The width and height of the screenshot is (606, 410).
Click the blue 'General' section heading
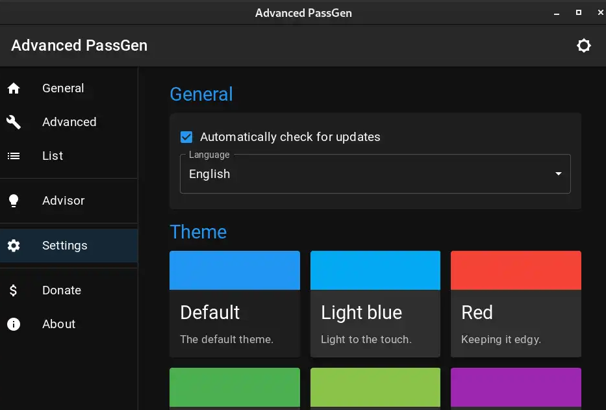(x=201, y=94)
